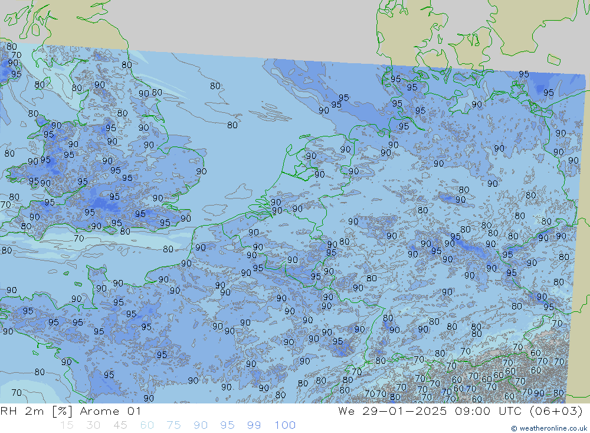
Task: Pick the 75 value in the legend scale
Action: tap(173, 425)
